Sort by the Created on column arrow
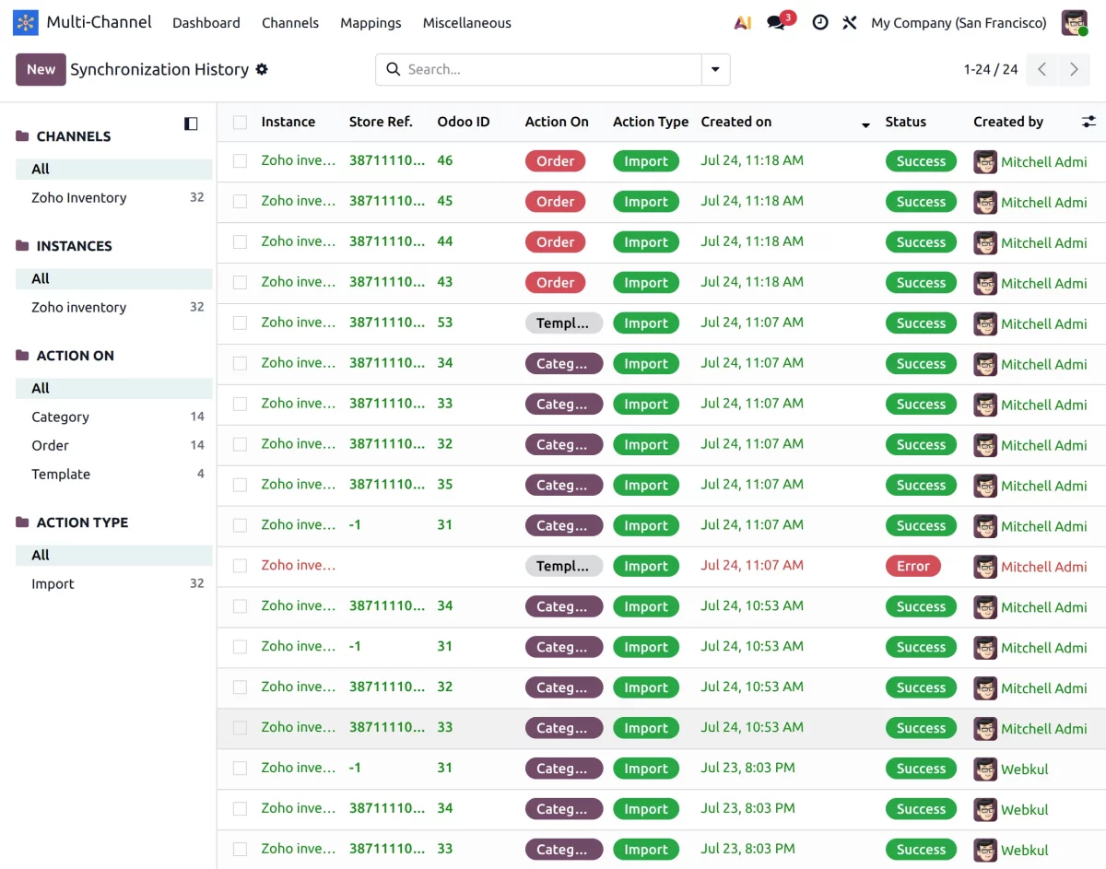1106x869 pixels. [x=865, y=124]
